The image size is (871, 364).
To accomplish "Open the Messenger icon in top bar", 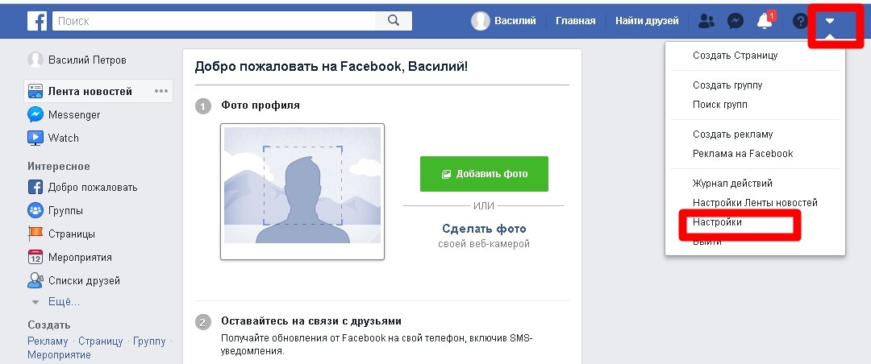I will click(x=736, y=21).
